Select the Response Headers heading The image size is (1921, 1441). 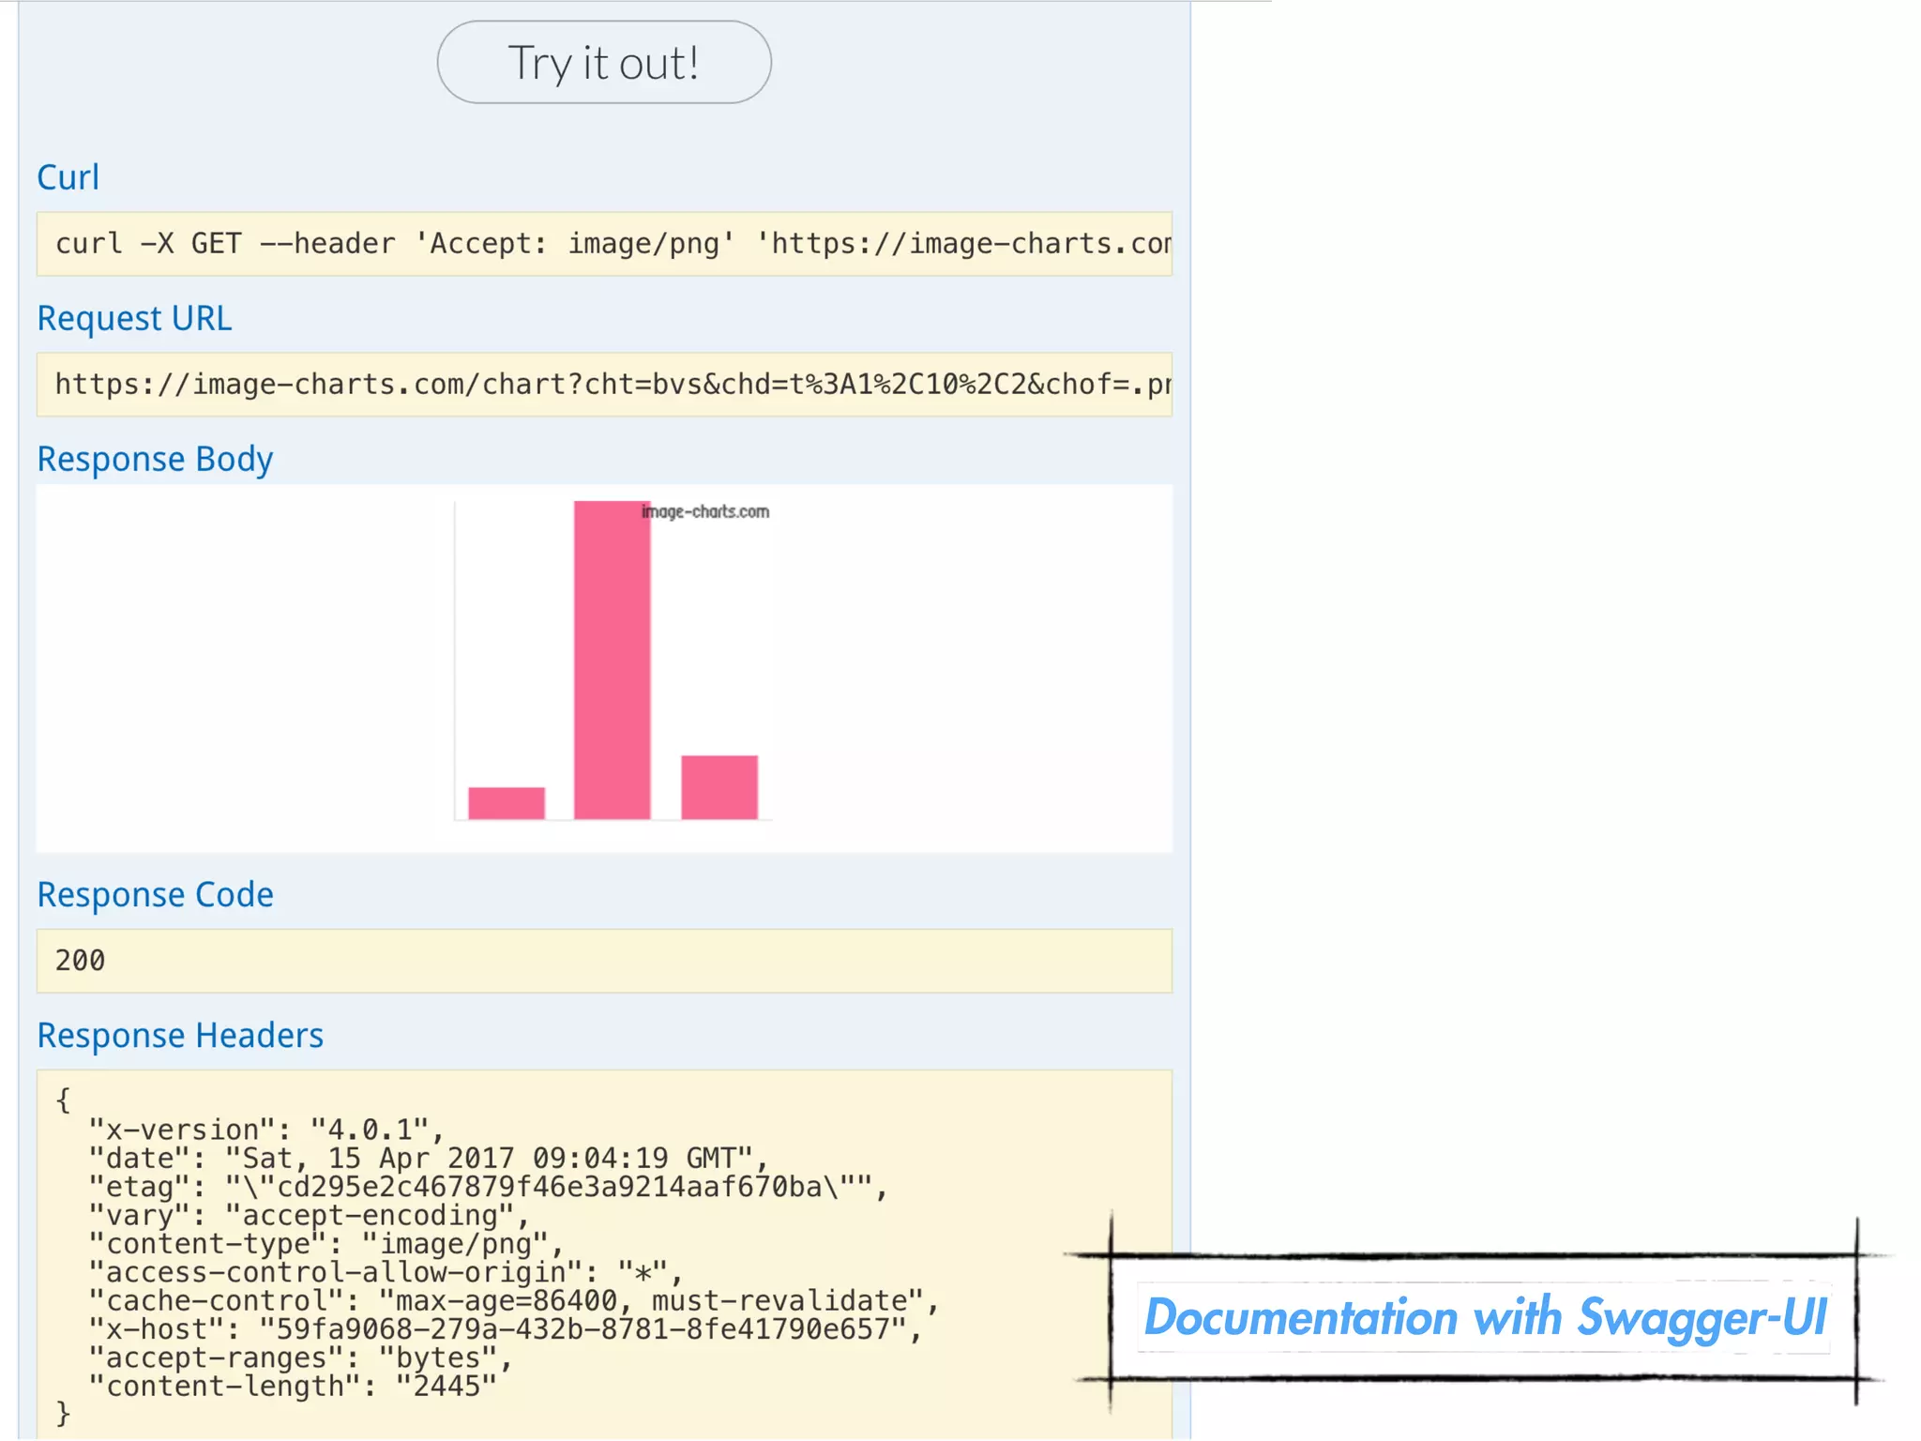(180, 1035)
